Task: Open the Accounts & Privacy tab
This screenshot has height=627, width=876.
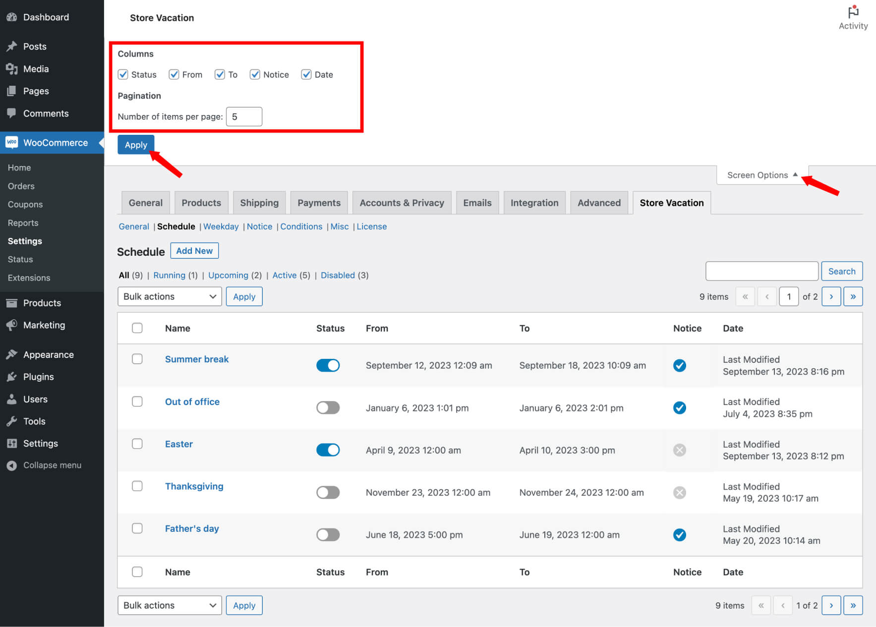Action: tap(402, 203)
